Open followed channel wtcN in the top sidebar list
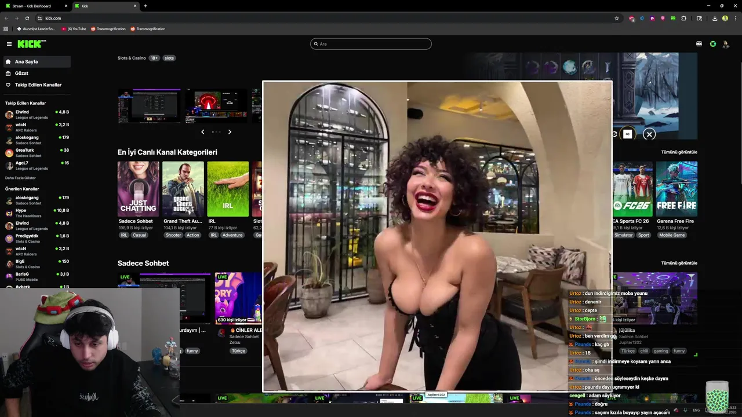The height and width of the screenshot is (417, 742). point(37,127)
